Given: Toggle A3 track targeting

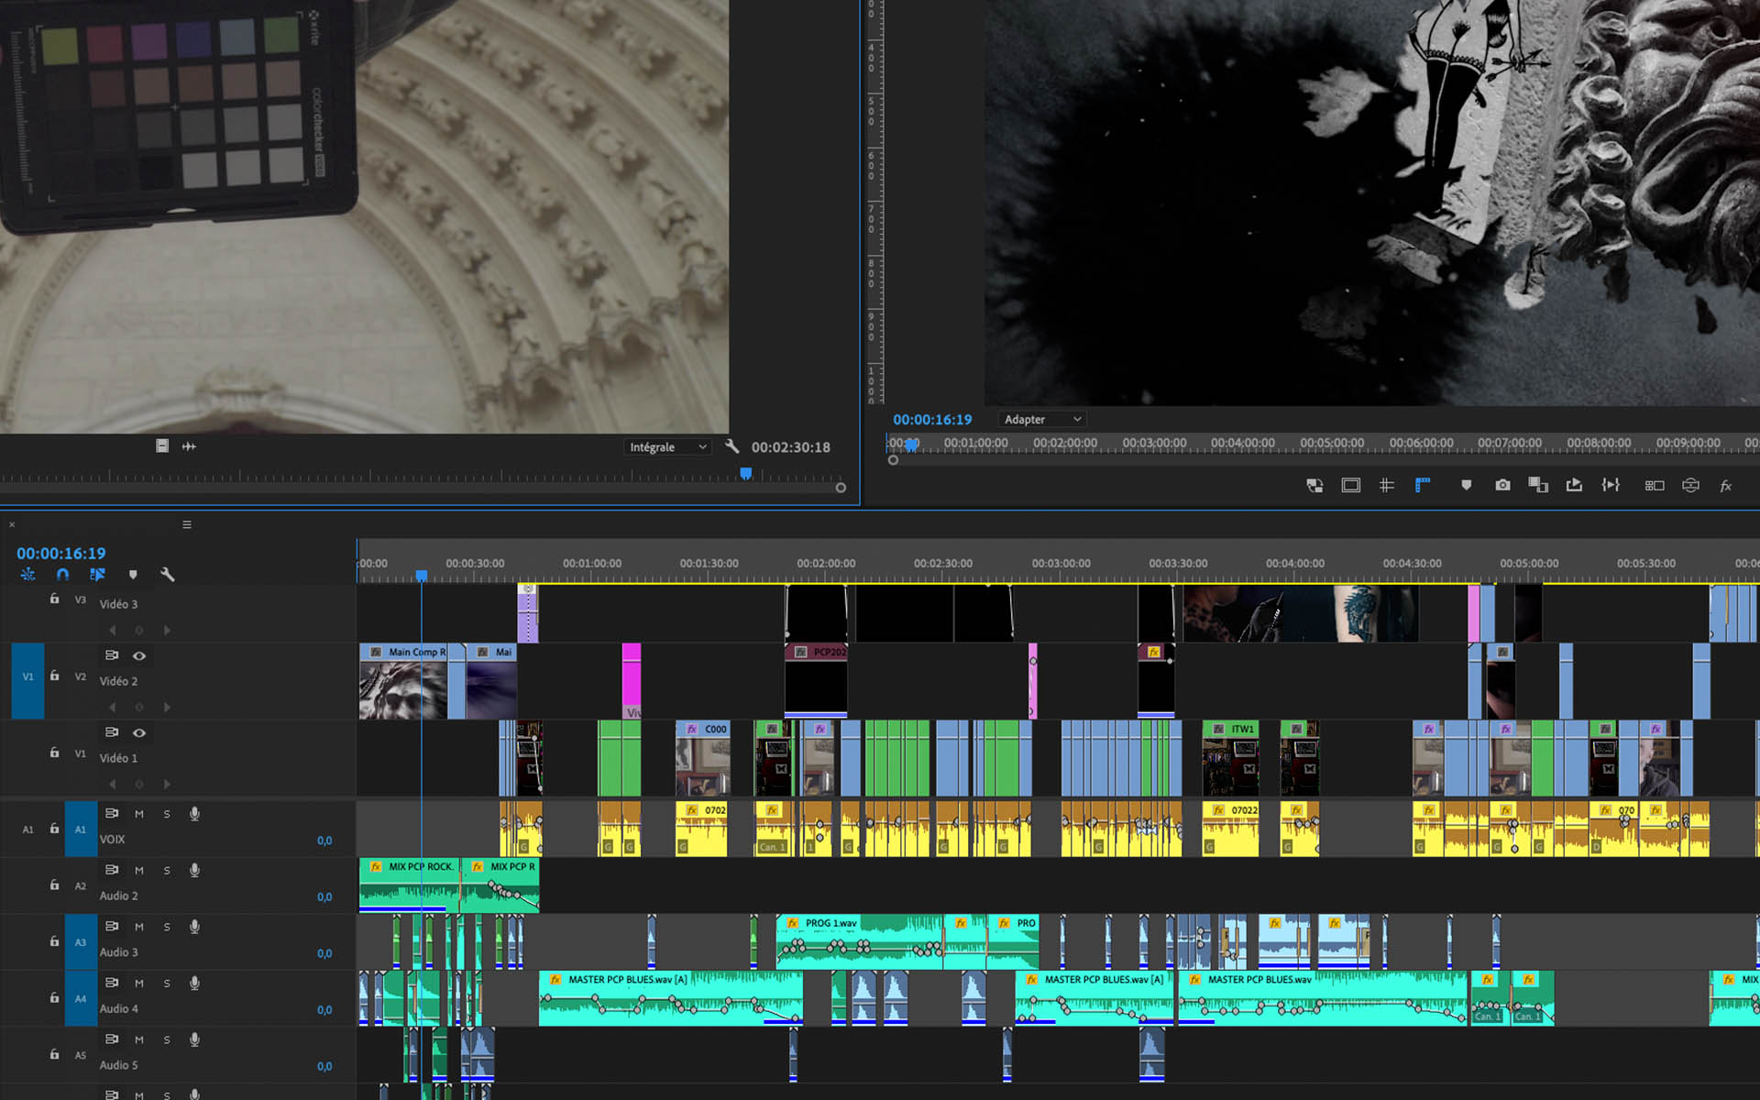Looking at the screenshot, I should (81, 942).
